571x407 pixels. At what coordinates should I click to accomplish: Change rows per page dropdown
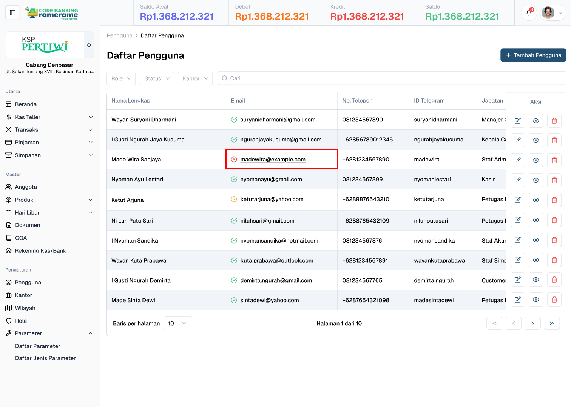[x=177, y=323]
